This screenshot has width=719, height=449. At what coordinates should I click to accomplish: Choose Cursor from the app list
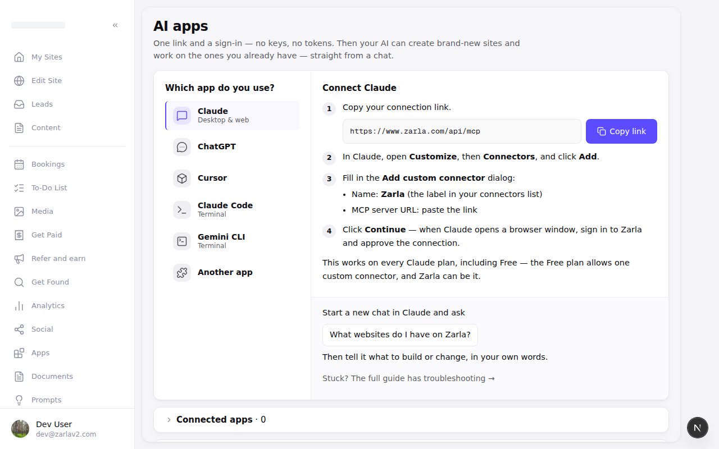click(233, 178)
